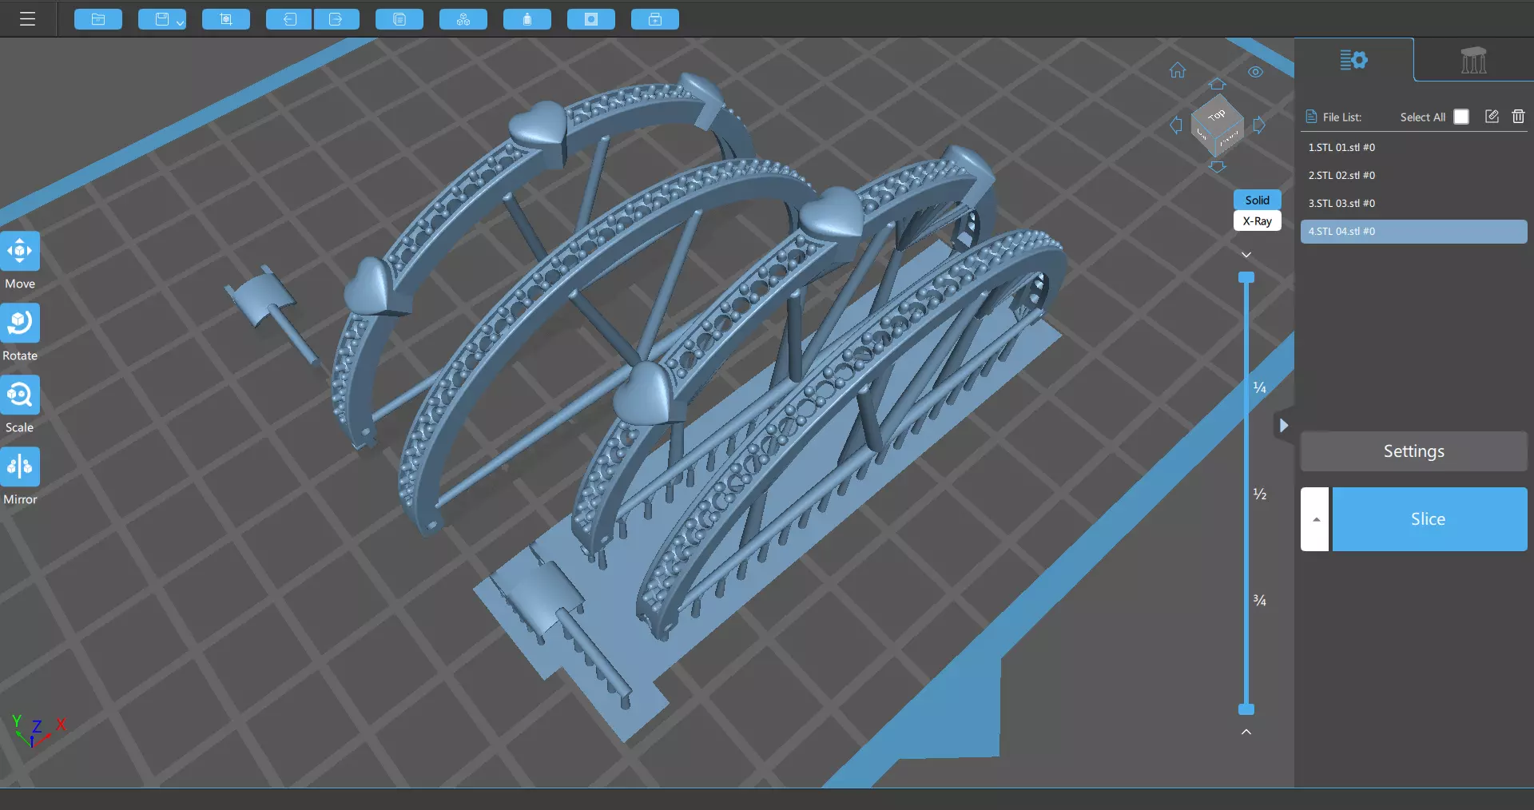Open the slice settings tab
Image resolution: width=1534 pixels, height=810 pixels.
1353,60
